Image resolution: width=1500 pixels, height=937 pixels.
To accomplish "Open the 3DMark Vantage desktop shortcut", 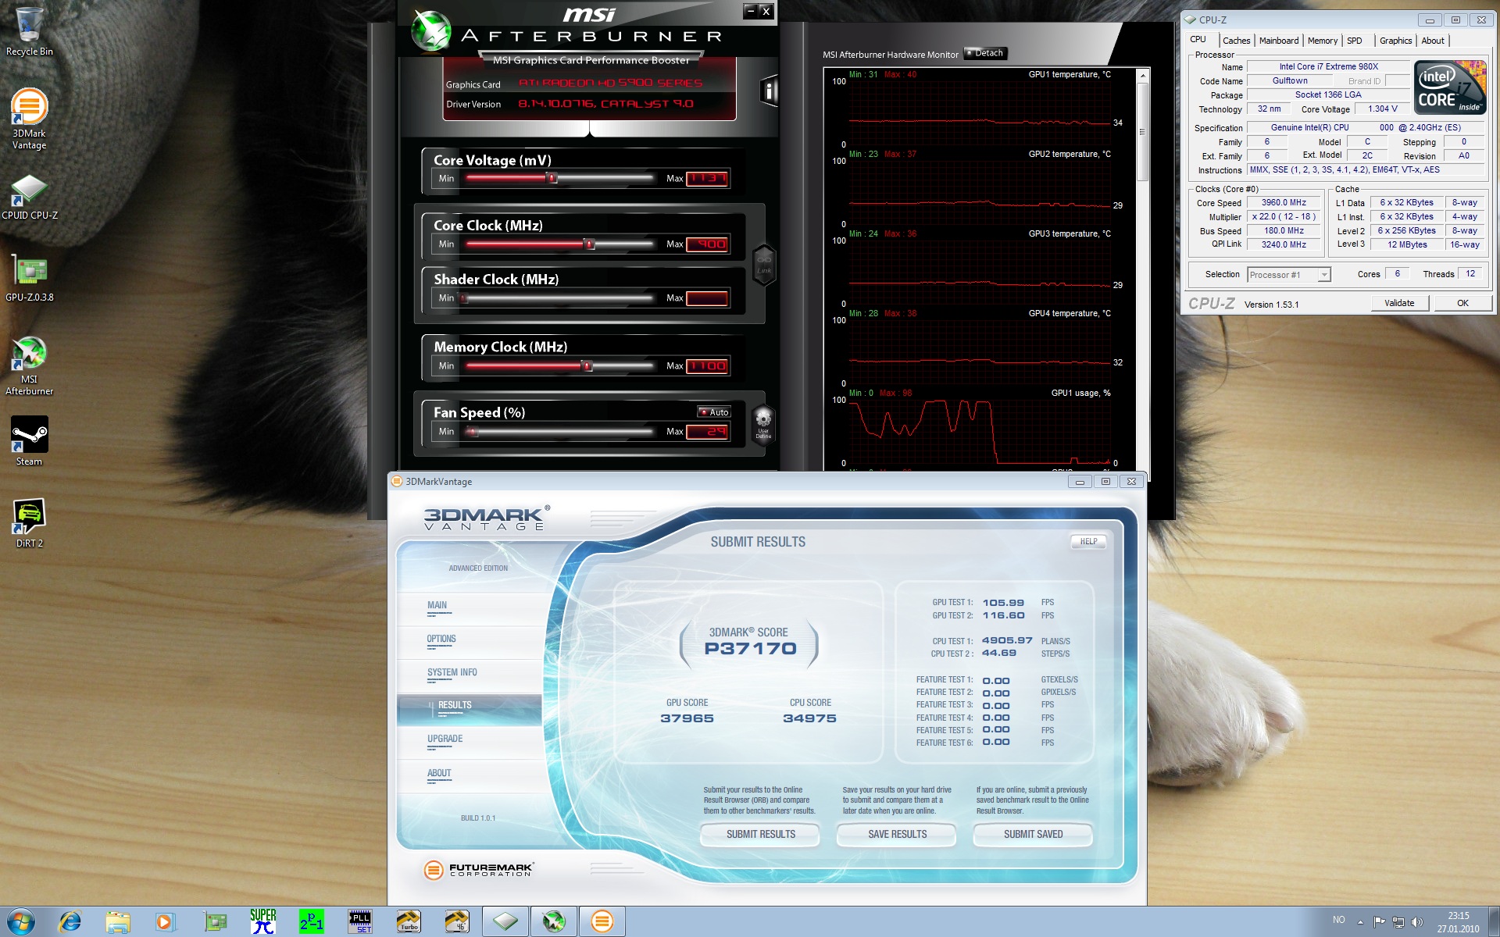I will 30,119.
